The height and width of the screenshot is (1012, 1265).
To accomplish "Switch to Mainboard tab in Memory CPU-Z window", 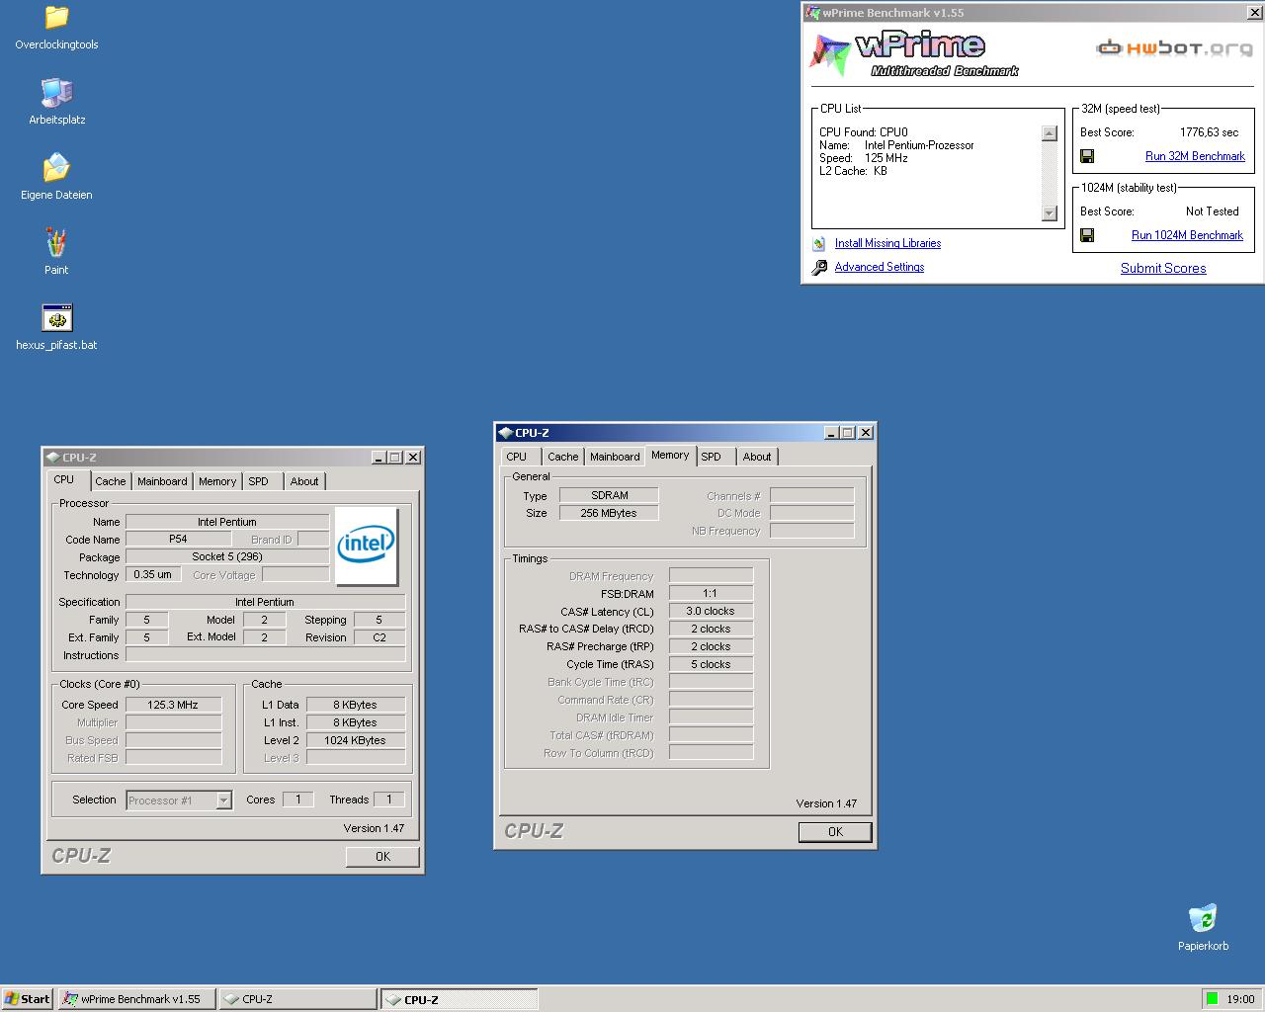I will 615,457.
